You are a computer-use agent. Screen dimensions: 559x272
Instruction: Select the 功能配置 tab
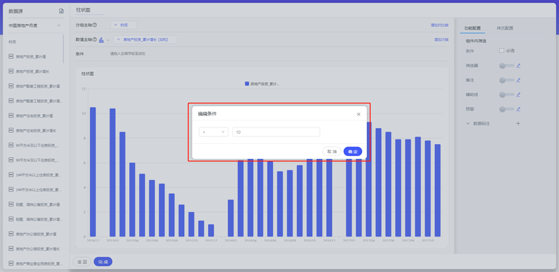click(472, 28)
